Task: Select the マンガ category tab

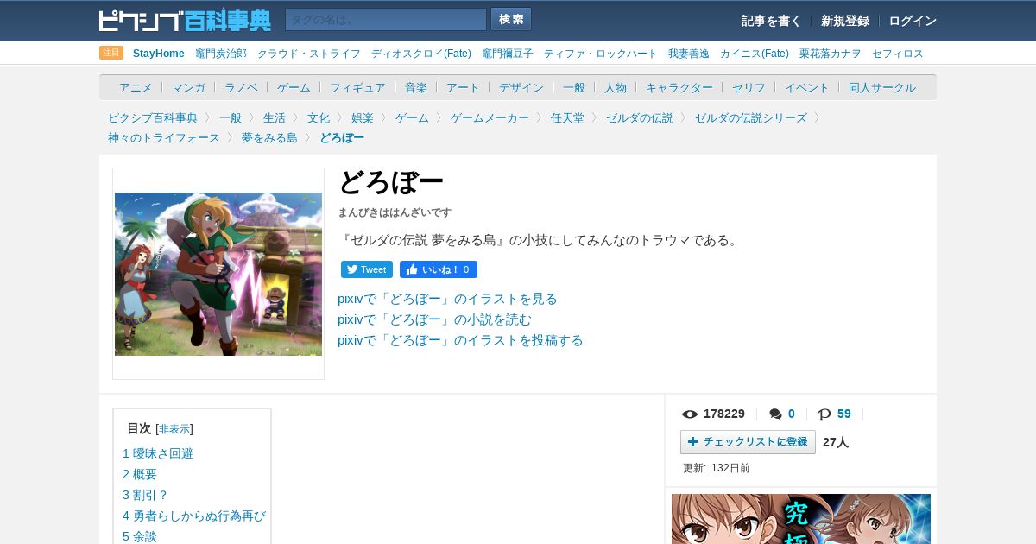Action: pyautogui.click(x=188, y=87)
